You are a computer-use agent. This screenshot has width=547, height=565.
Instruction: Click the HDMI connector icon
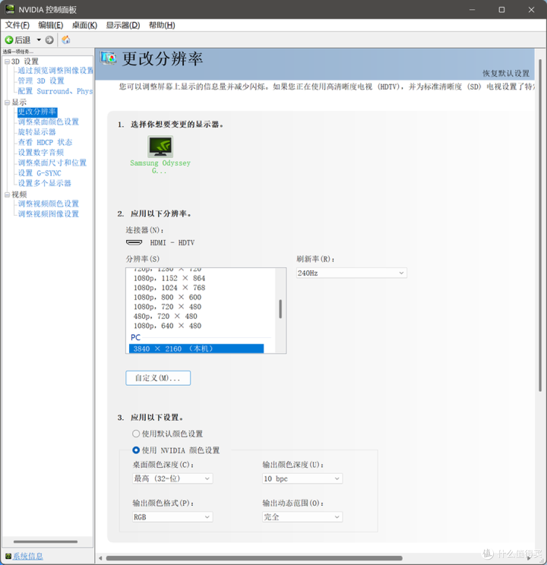point(134,243)
